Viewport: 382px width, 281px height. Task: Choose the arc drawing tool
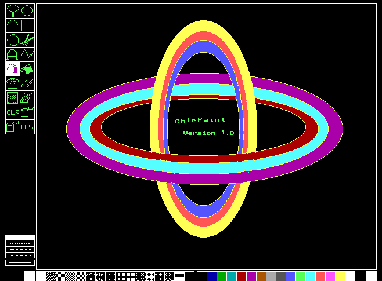click(x=13, y=25)
